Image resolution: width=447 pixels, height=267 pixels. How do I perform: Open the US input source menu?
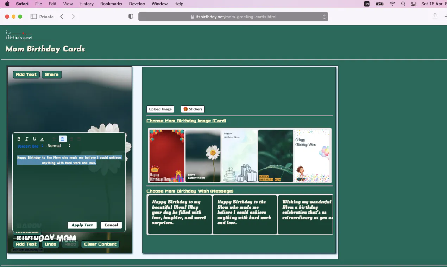[x=367, y=4]
